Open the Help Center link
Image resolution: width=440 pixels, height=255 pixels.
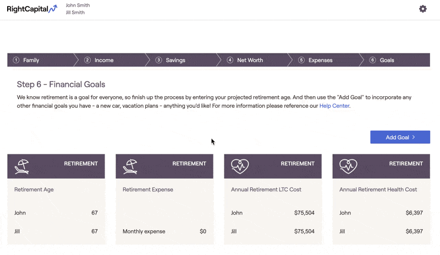(334, 106)
